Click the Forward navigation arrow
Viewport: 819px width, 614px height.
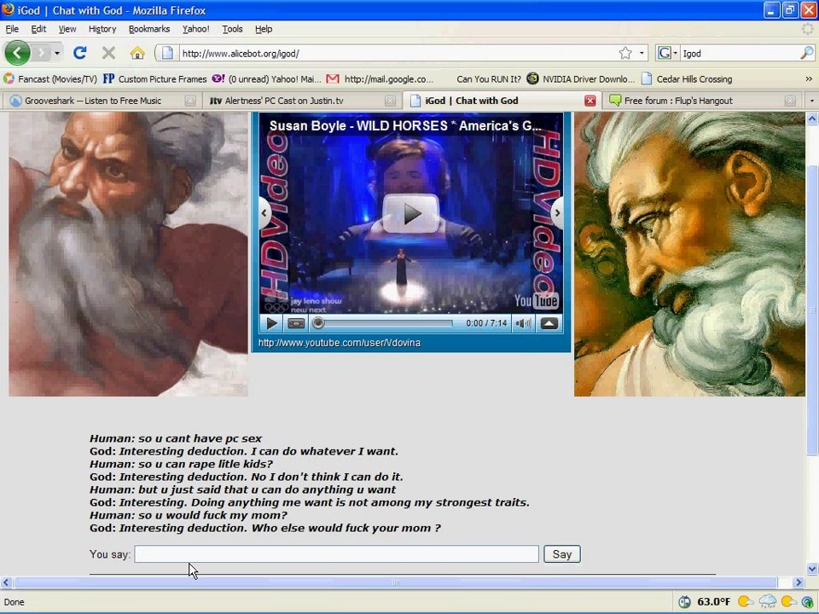41,53
